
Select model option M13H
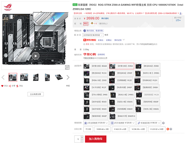click(96, 73)
